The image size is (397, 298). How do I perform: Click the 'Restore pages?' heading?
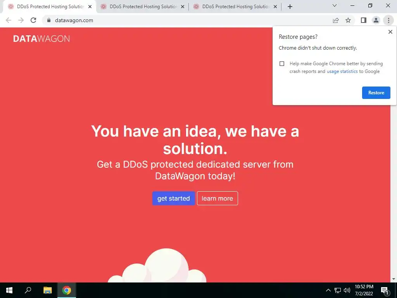298,37
